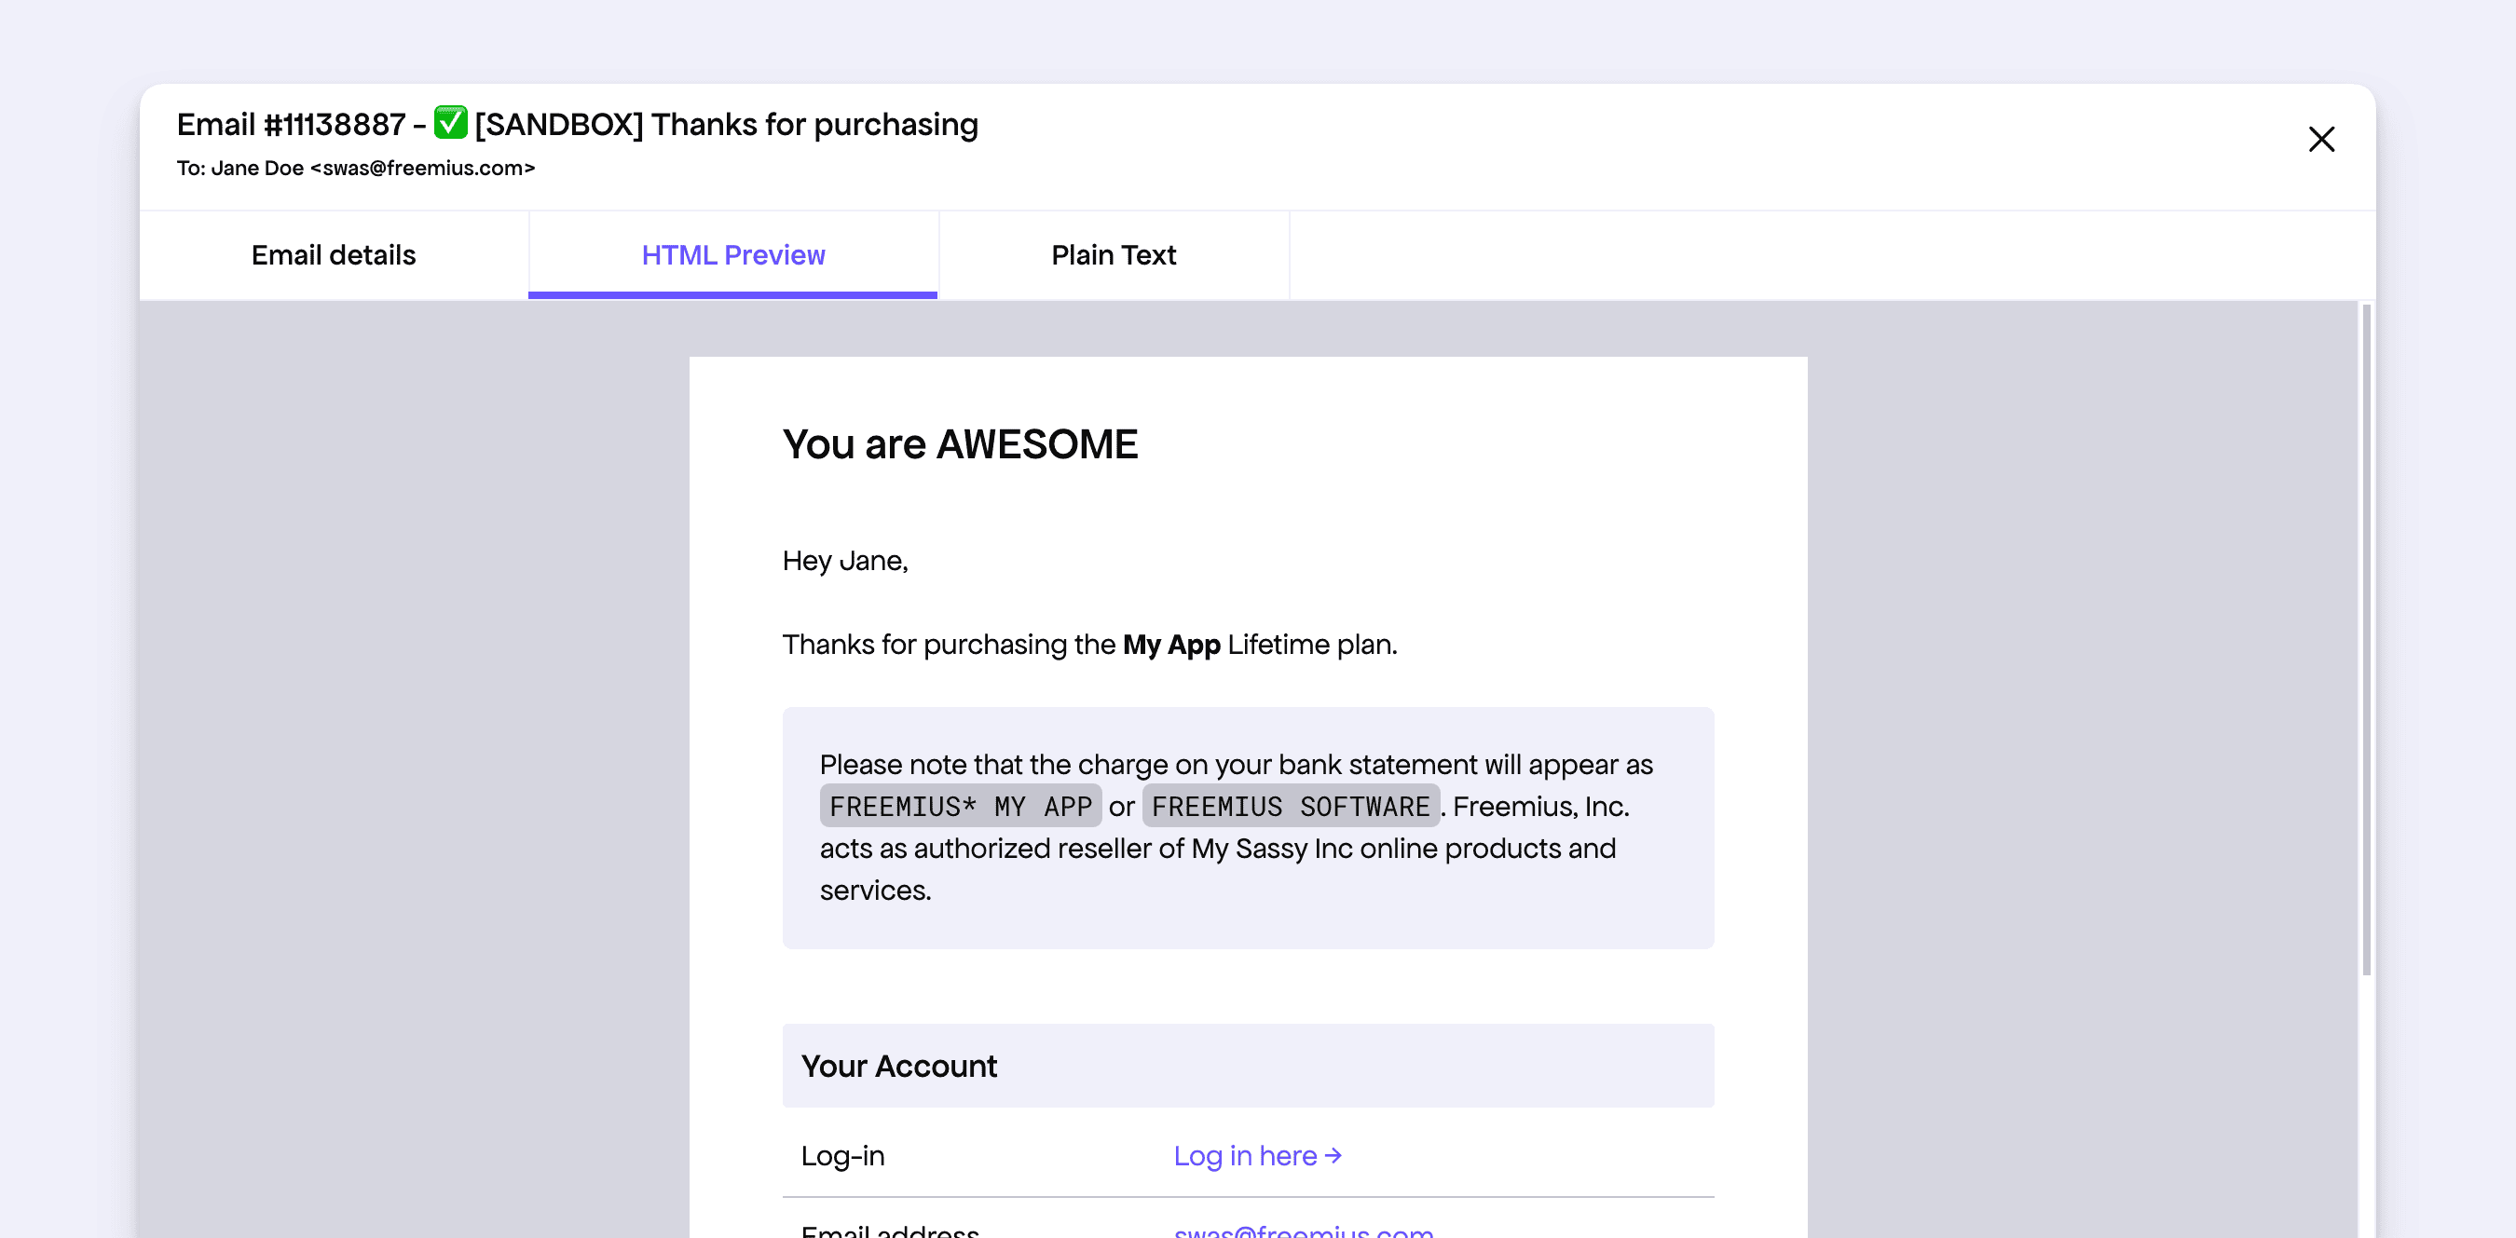
Task: Click the "Your Account" section header
Action: [898, 1067]
